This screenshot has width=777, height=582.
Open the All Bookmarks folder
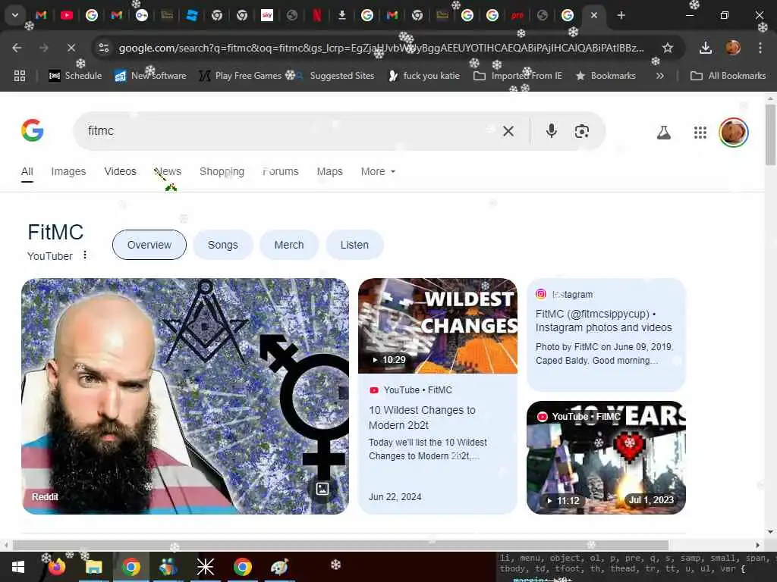(728, 76)
